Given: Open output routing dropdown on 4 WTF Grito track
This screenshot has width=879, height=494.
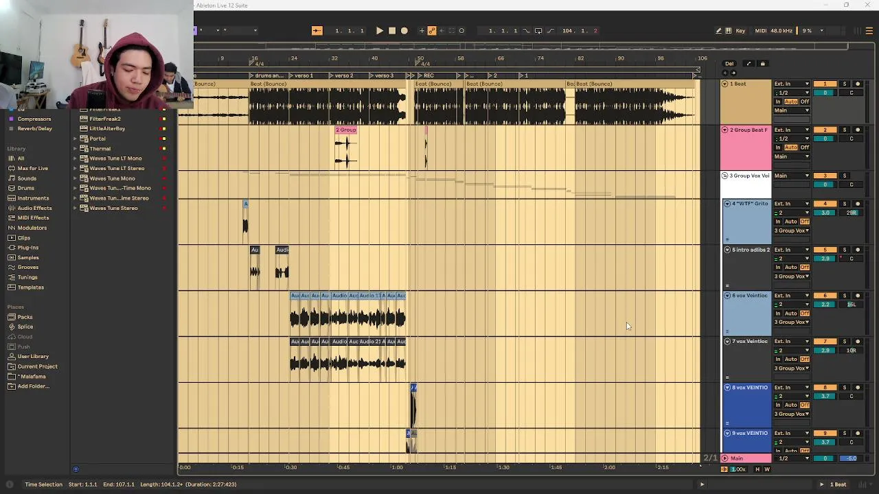Looking at the screenshot, I should [x=792, y=231].
